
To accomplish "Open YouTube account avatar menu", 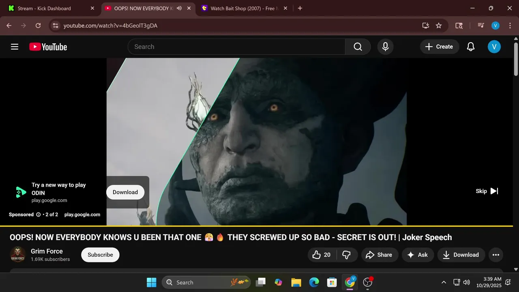I will pyautogui.click(x=494, y=47).
